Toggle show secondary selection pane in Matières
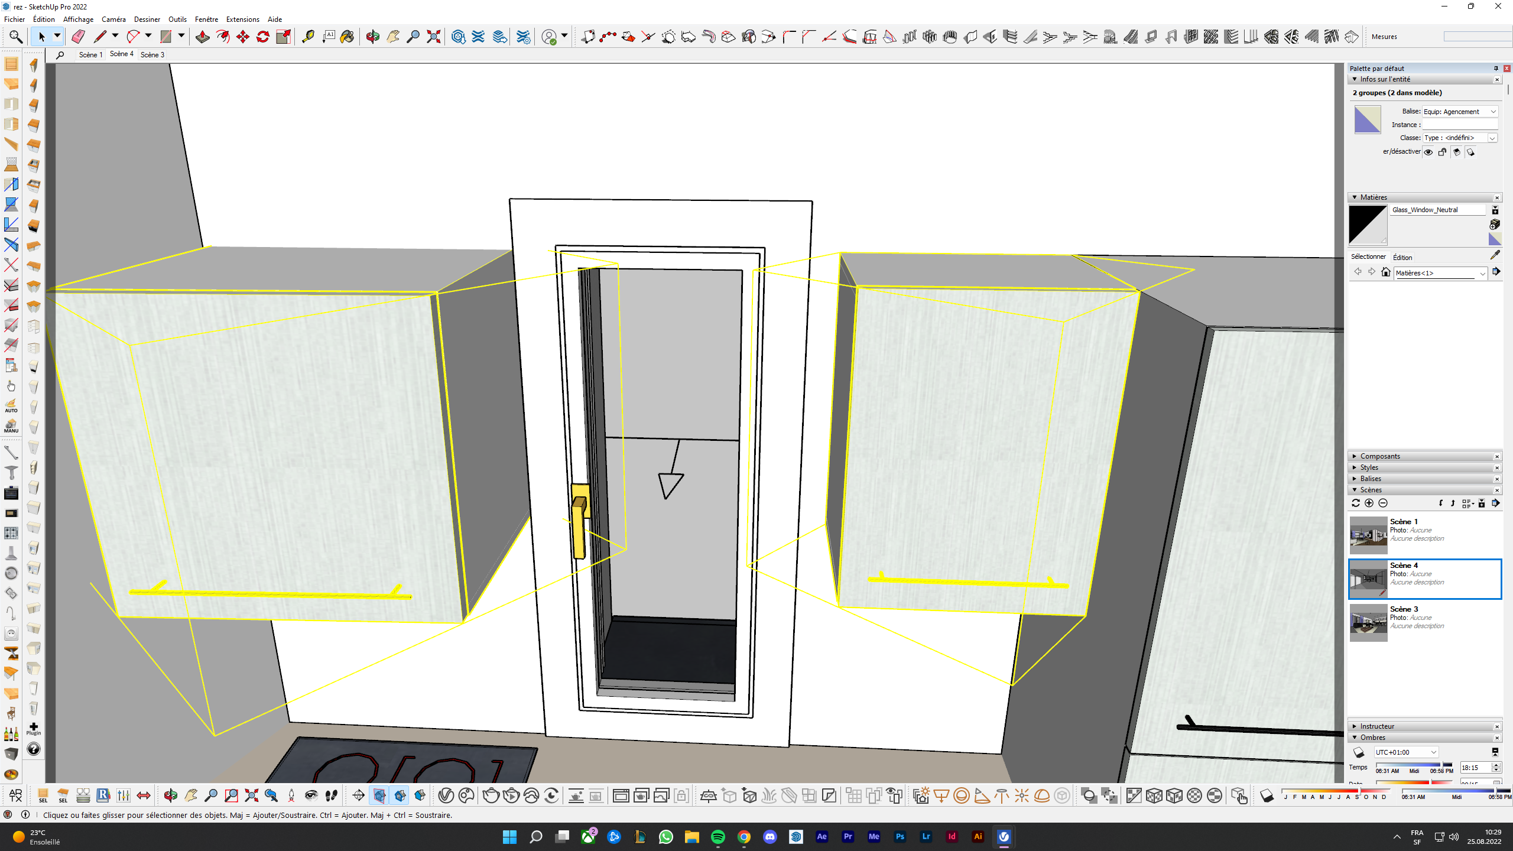This screenshot has height=851, width=1513. tap(1495, 210)
